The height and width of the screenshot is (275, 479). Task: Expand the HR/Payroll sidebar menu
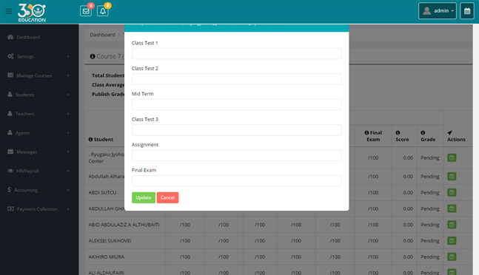pyautogui.click(x=38, y=171)
